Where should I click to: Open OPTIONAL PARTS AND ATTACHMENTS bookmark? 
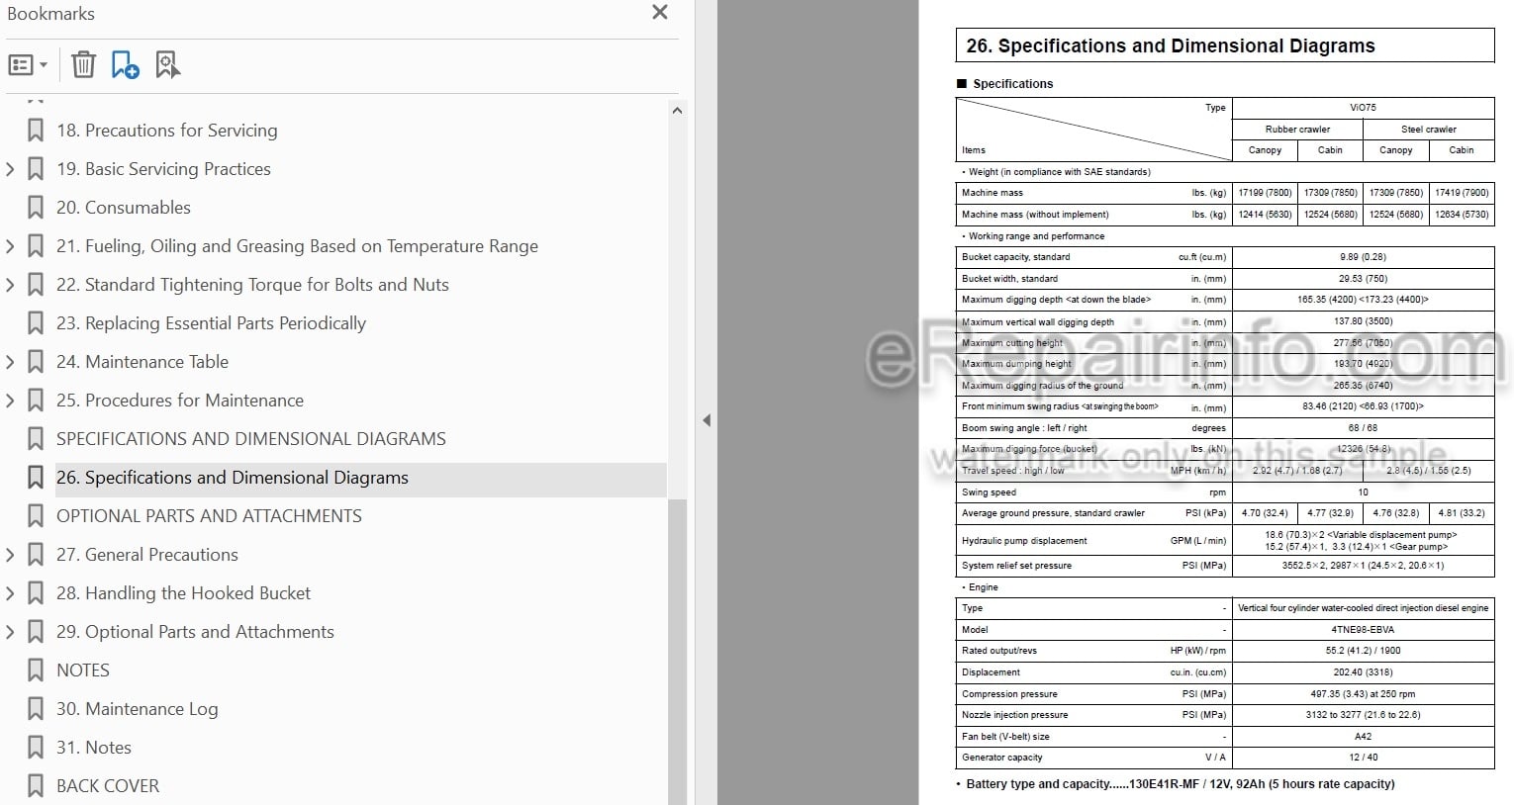(209, 516)
